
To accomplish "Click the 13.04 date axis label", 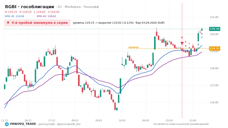I will tap(193, 120).
